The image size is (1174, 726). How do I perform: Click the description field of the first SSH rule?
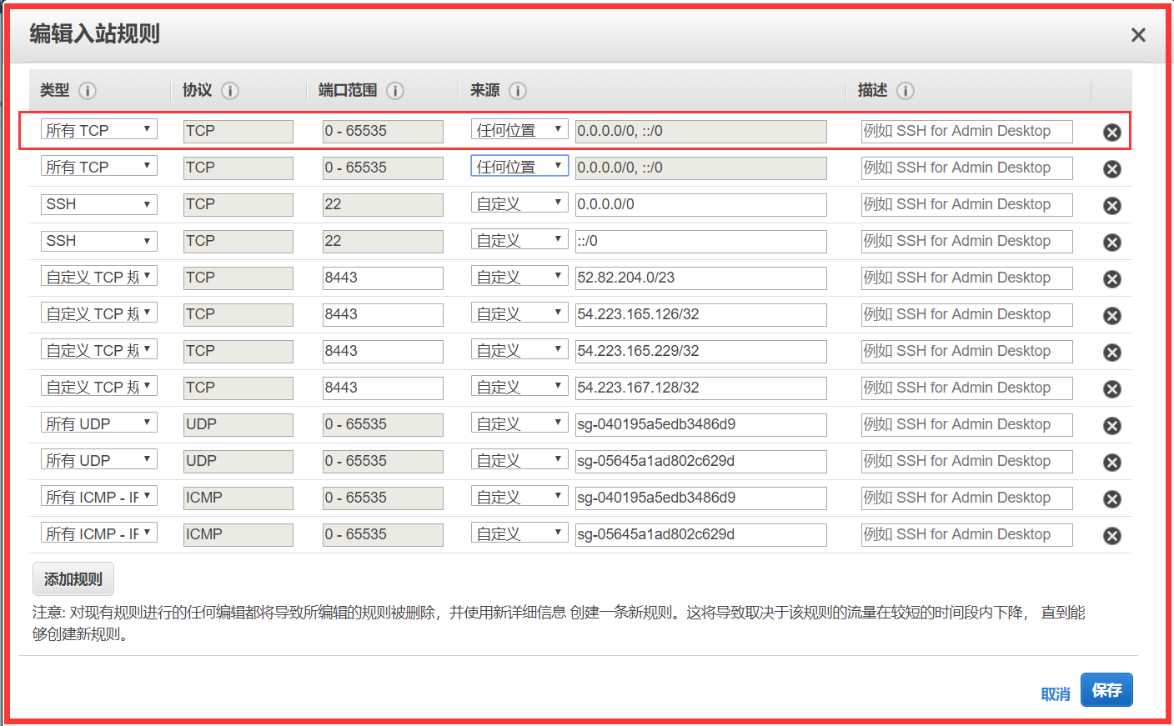(x=966, y=204)
